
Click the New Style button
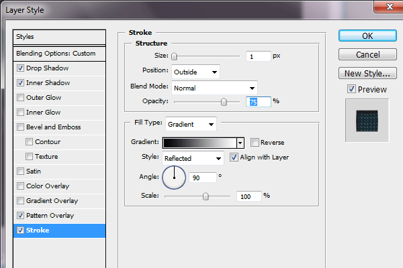pyautogui.click(x=367, y=73)
